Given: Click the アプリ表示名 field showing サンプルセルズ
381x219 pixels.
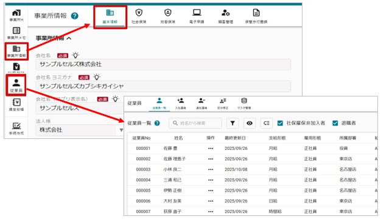Looking at the screenshot, I should click(x=80, y=108).
